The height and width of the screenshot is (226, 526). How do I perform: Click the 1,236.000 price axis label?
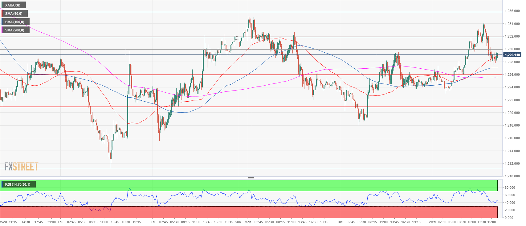click(x=512, y=11)
